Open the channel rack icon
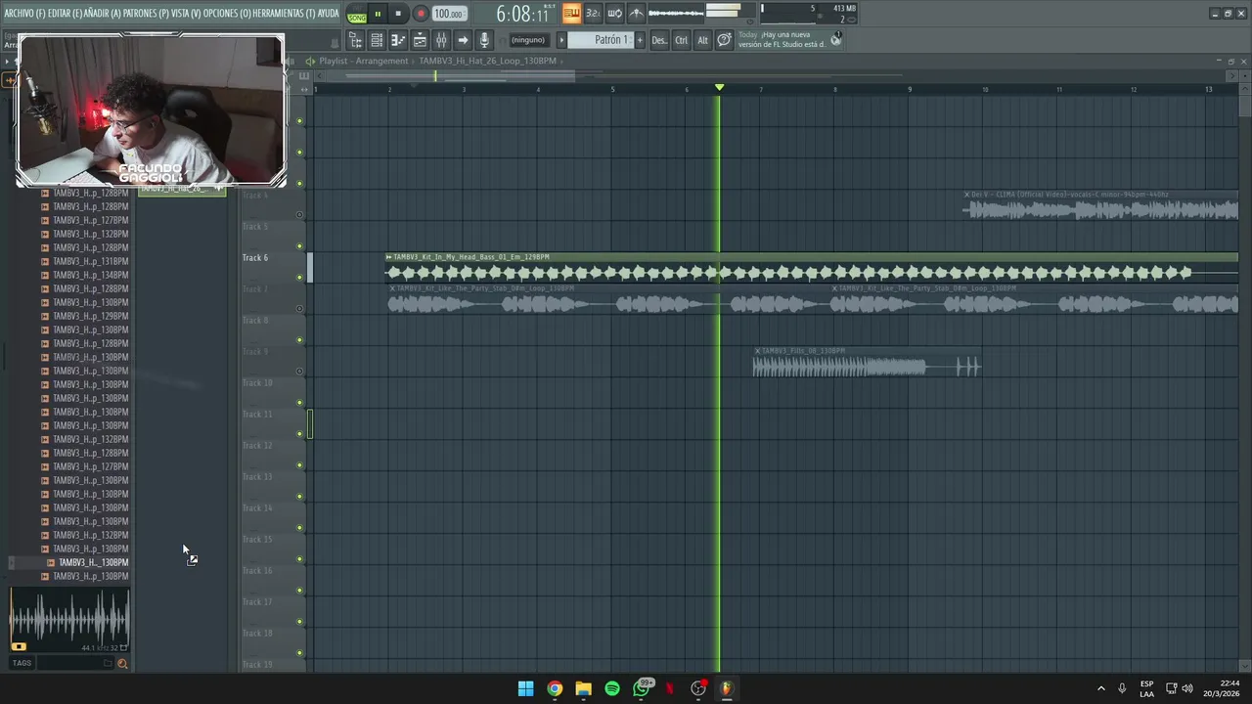Image resolution: width=1252 pixels, height=704 pixels. pyautogui.click(x=377, y=40)
